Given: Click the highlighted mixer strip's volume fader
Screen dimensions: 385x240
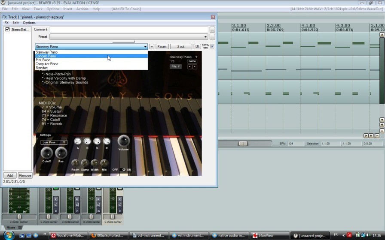Looking at the screenshot, I should pyautogui.click(x=113, y=217).
